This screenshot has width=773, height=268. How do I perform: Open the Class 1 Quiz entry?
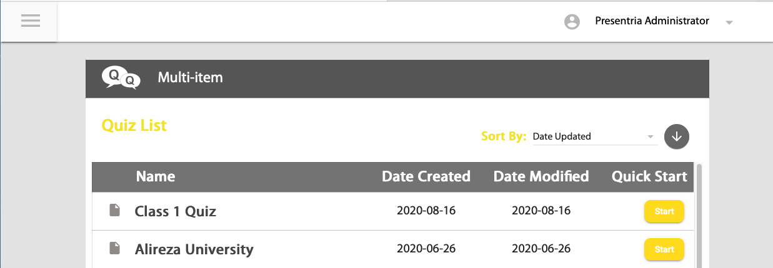click(176, 211)
